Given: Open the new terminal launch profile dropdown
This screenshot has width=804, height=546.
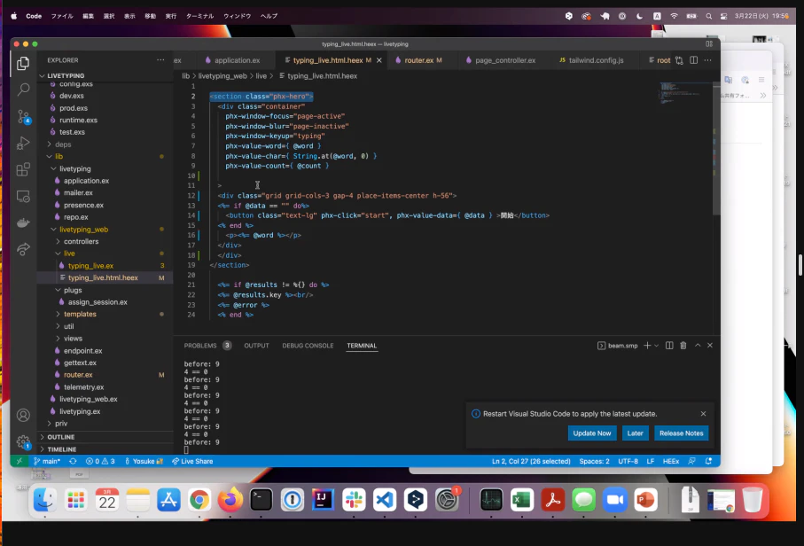Looking at the screenshot, I should [x=656, y=346].
